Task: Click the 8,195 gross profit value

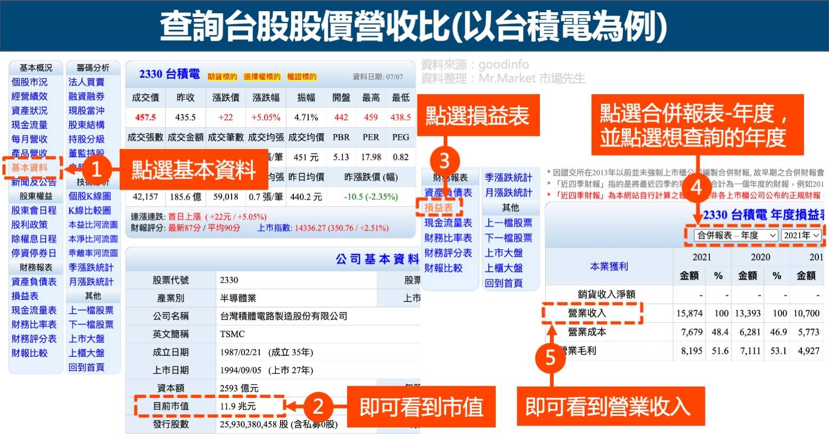Action: [692, 351]
